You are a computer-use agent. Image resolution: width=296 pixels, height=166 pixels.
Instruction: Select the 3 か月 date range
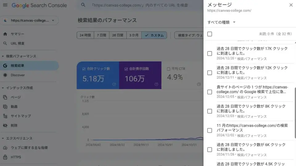134,35
